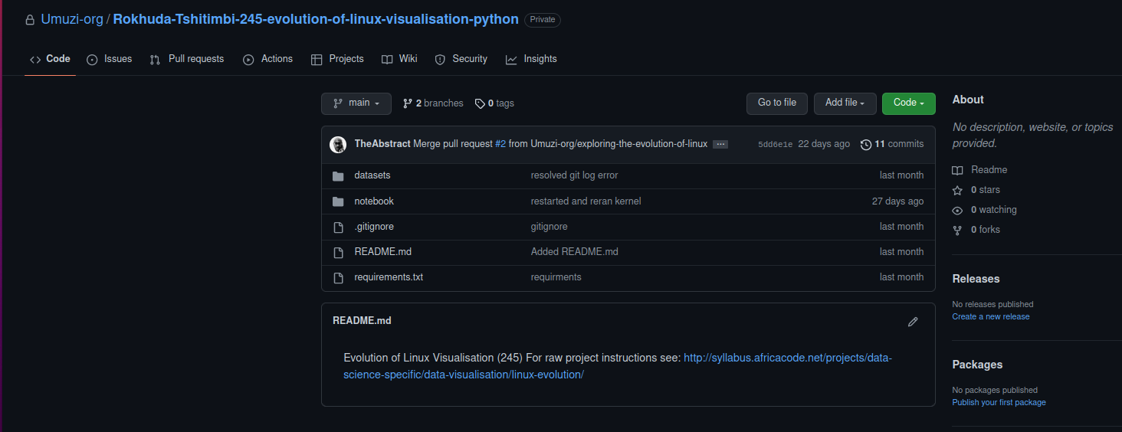Click the notebook folder icon

(x=338, y=201)
